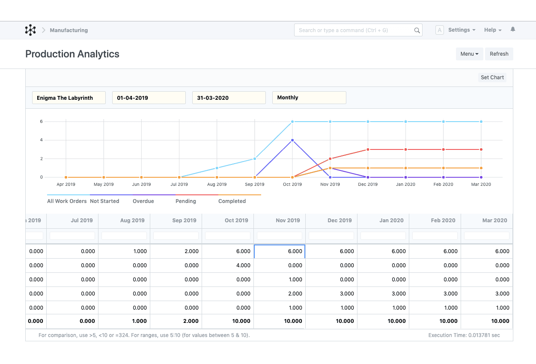Image resolution: width=536 pixels, height=364 pixels.
Task: Click the Oct 2019 peak point at 4
Action: click(x=292, y=140)
